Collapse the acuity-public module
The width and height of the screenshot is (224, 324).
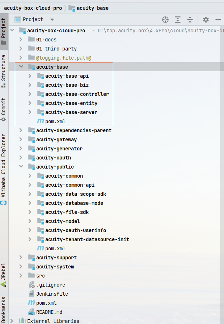coord(21,167)
